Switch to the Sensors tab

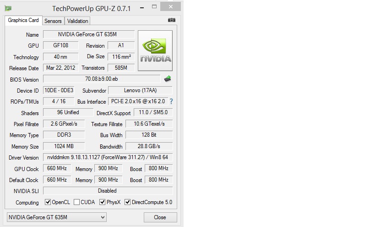53,21
